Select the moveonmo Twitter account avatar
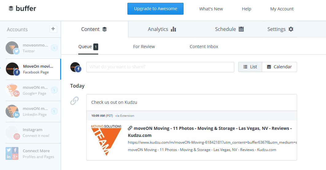 tap(12, 48)
